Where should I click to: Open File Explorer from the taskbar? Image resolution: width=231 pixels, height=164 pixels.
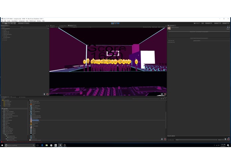coord(47,145)
